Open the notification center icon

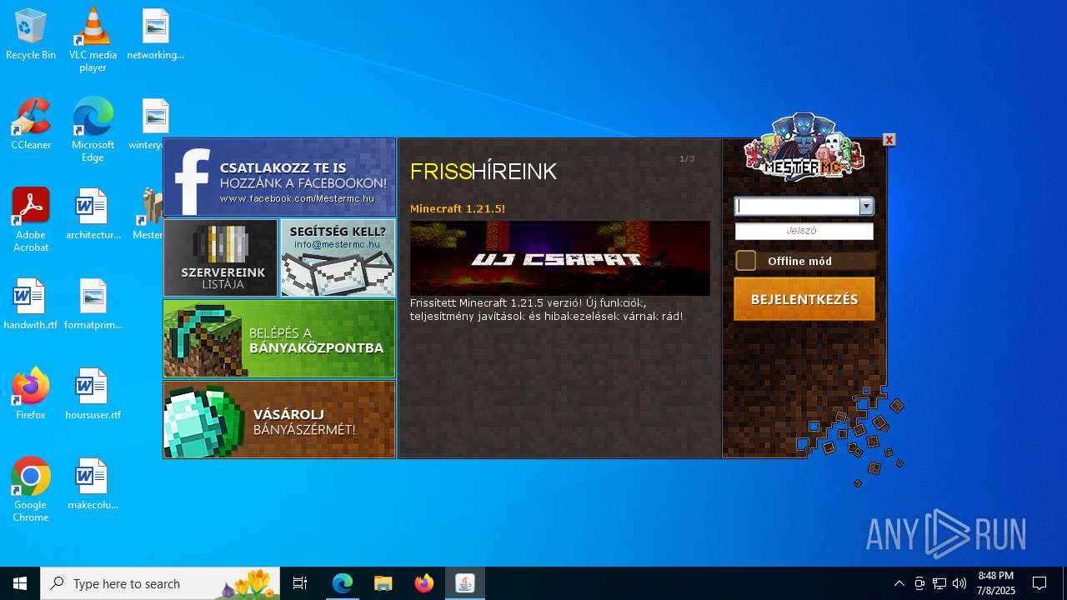[1039, 583]
